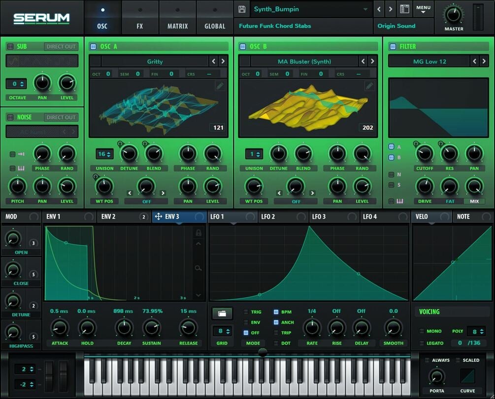Click next warp mode arrow in OSC A
Image resolution: width=495 pixels, height=399 pixels.
pos(163,193)
